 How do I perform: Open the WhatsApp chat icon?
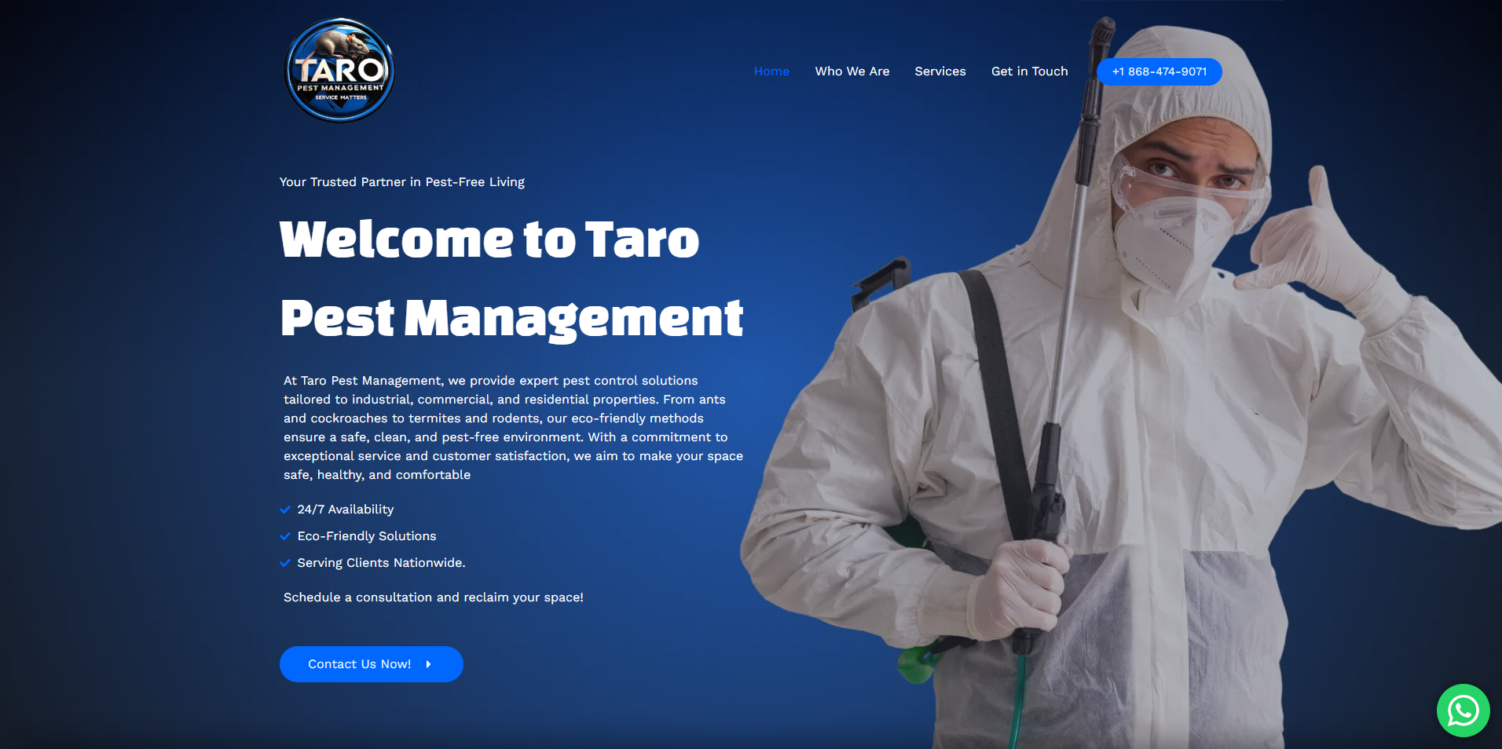1463,711
